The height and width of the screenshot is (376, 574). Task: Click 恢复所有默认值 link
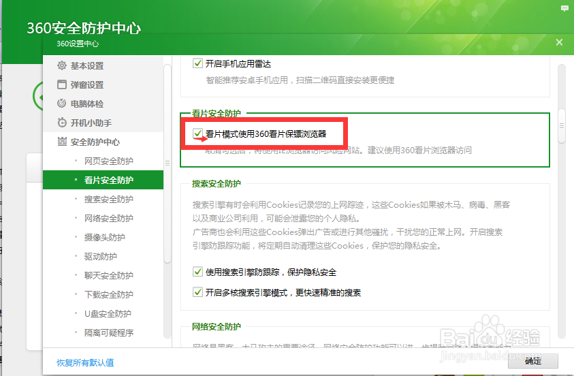click(x=85, y=362)
